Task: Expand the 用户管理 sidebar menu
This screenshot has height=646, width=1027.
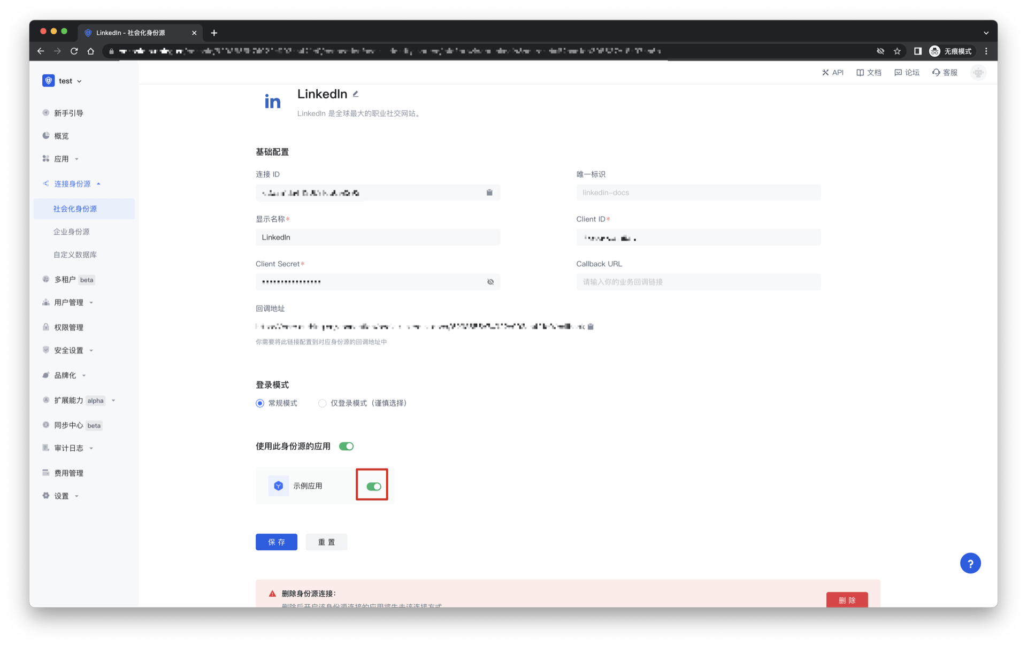Action: point(68,303)
